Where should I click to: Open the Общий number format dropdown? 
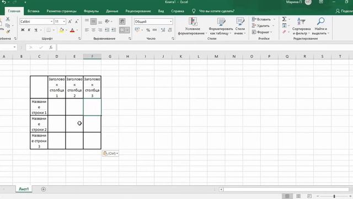click(170, 22)
